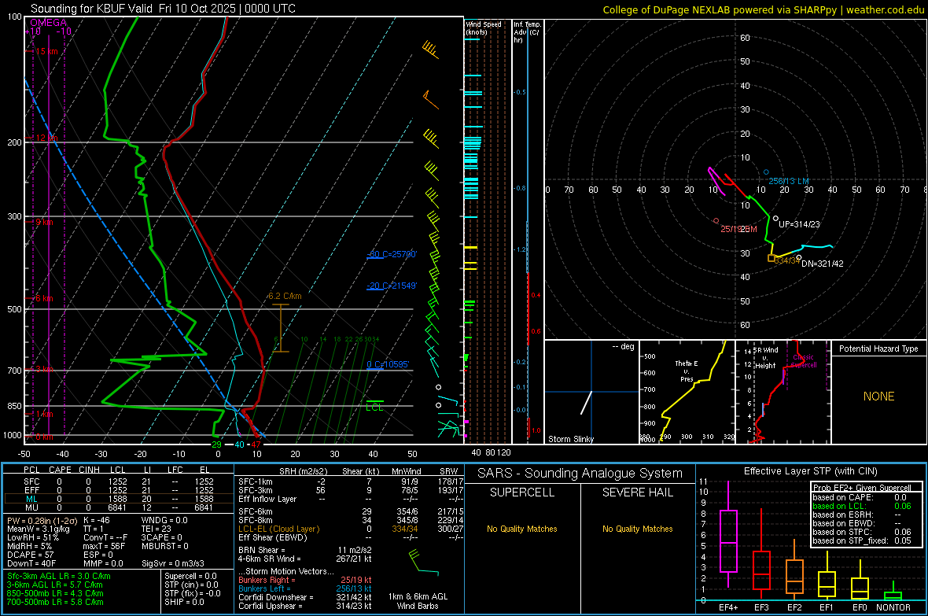Click the 15 km height label
Image resolution: width=928 pixels, height=616 pixels.
click(46, 51)
